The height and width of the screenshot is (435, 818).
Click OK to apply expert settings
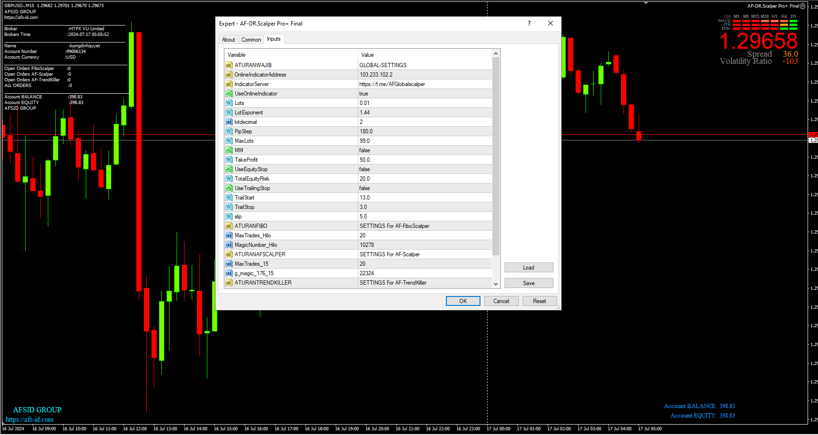pos(463,301)
